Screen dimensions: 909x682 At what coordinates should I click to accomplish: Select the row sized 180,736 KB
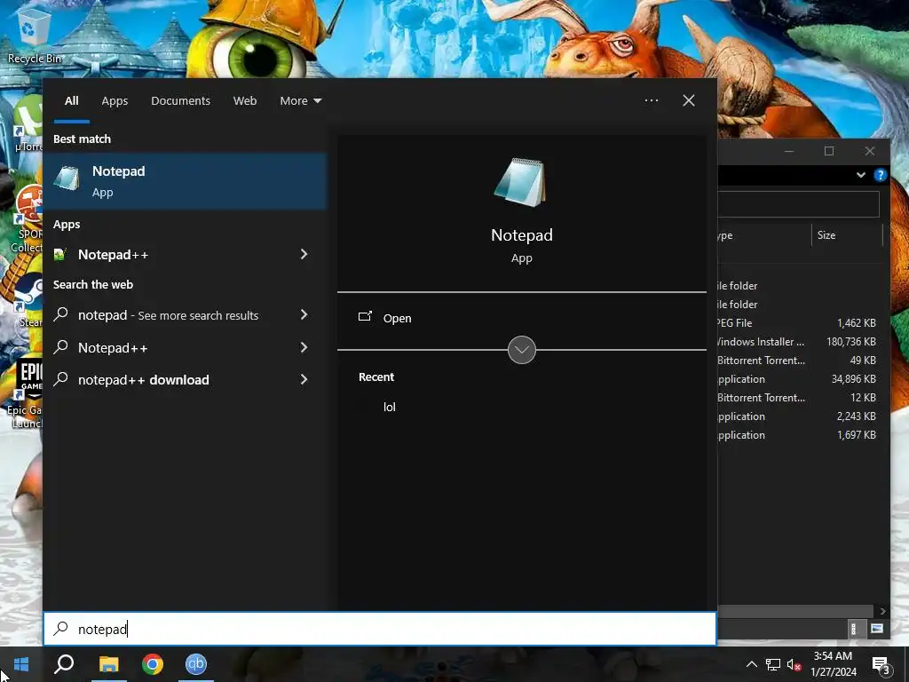click(801, 342)
